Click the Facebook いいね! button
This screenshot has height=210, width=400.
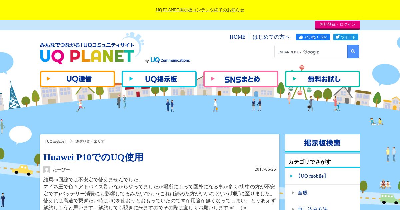pos(313,37)
